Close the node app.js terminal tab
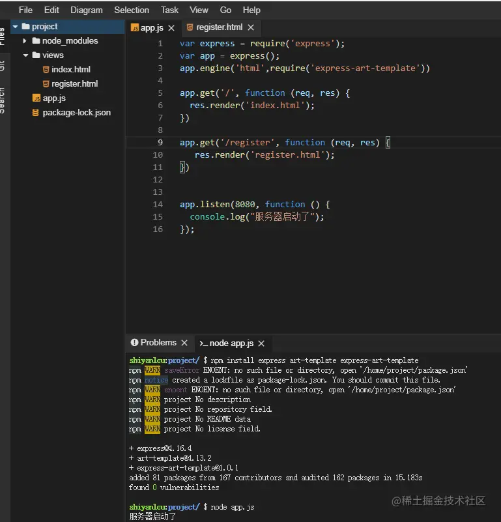Viewport: 501px width, 522px height. click(261, 343)
